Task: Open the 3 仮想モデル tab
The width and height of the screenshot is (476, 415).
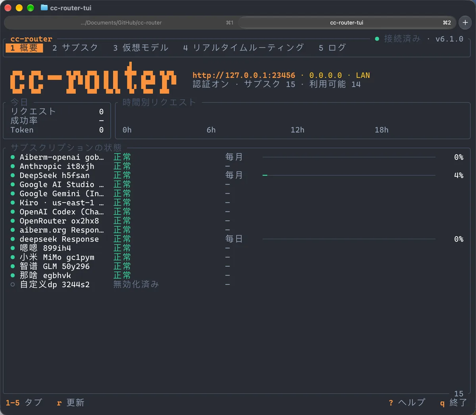Action: (141, 48)
